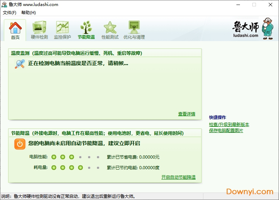This screenshot has height=200, width=279.
Task: Open 优化与清理 optimize and clean icon
Action: 134,28
